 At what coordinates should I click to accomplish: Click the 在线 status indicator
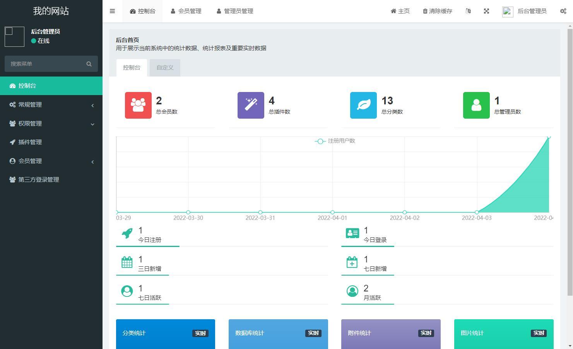pos(40,41)
